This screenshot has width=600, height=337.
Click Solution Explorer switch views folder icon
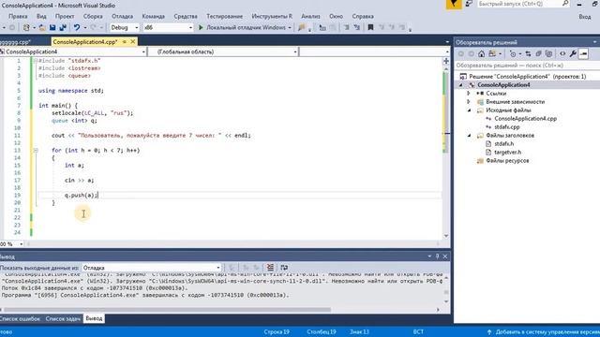pos(492,54)
